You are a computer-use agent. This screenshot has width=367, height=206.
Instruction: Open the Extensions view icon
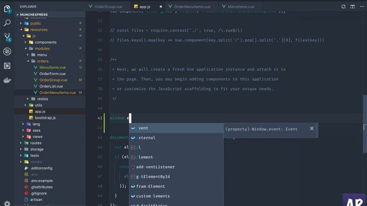[7, 66]
